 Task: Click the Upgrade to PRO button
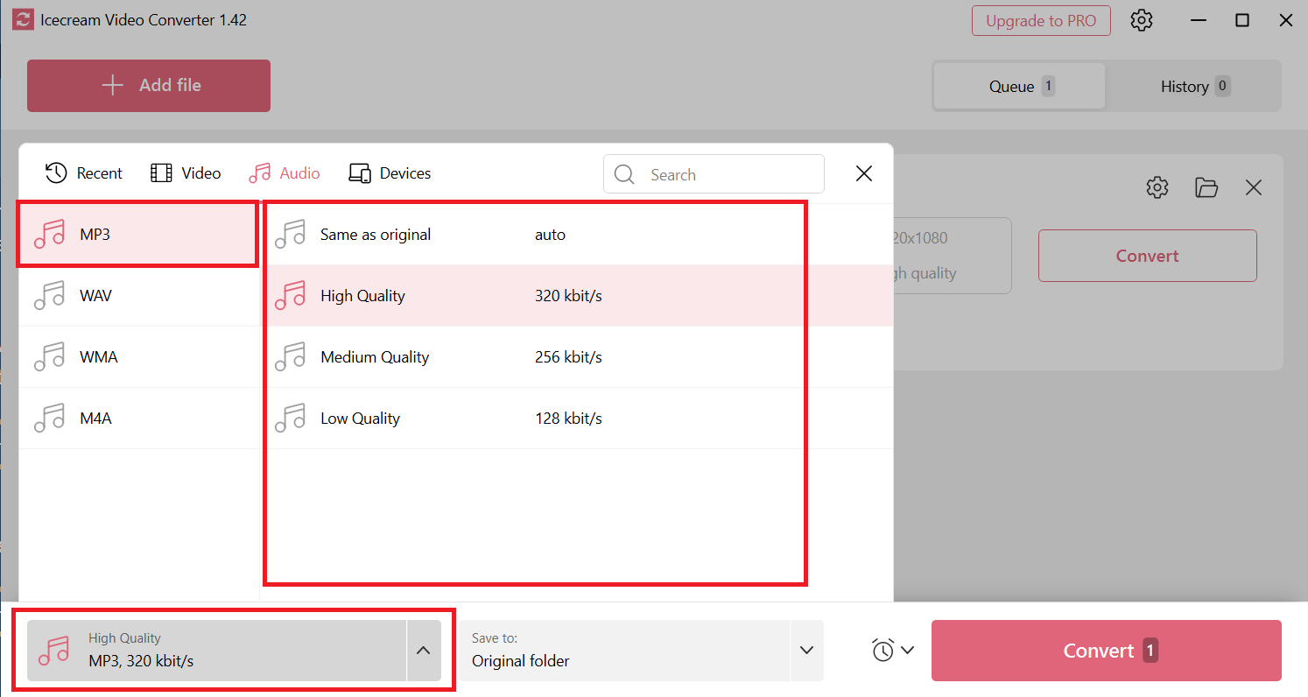1041,20
